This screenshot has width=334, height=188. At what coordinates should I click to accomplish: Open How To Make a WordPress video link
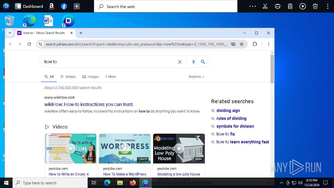125,174
